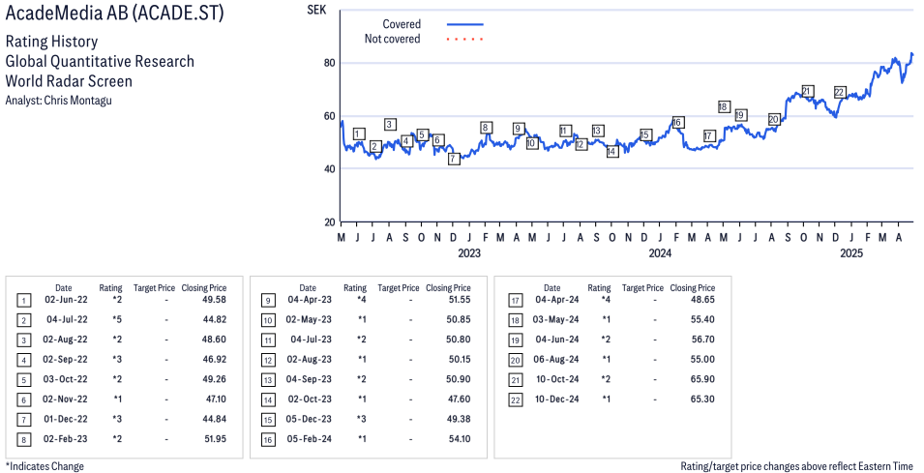924x473 pixels.
Task: Click the Eastern Time footnote text
Action: [x=796, y=466]
